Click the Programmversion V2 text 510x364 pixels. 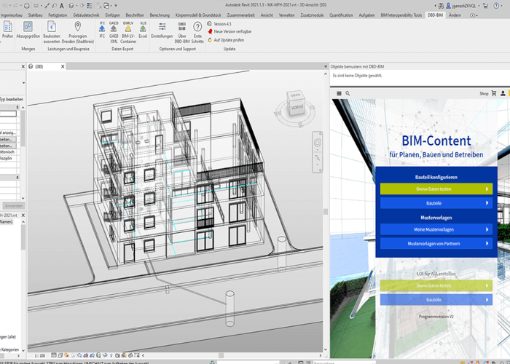click(436, 316)
